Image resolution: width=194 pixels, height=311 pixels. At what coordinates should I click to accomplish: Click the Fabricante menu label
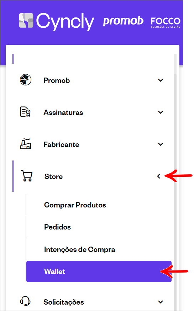[x=61, y=144]
